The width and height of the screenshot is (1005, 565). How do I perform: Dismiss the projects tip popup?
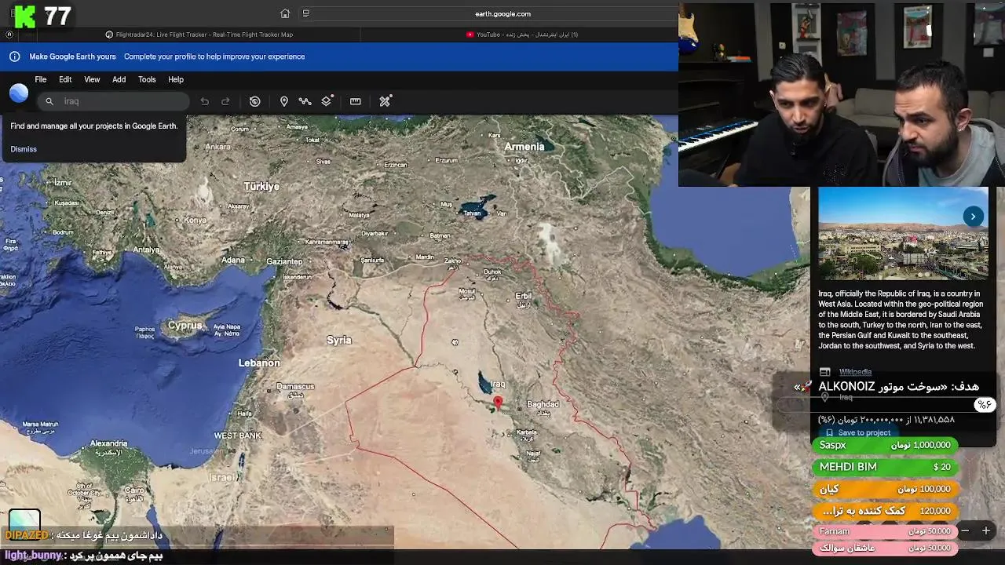[24, 149]
